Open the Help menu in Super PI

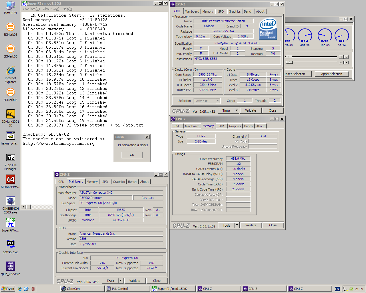[68, 9]
